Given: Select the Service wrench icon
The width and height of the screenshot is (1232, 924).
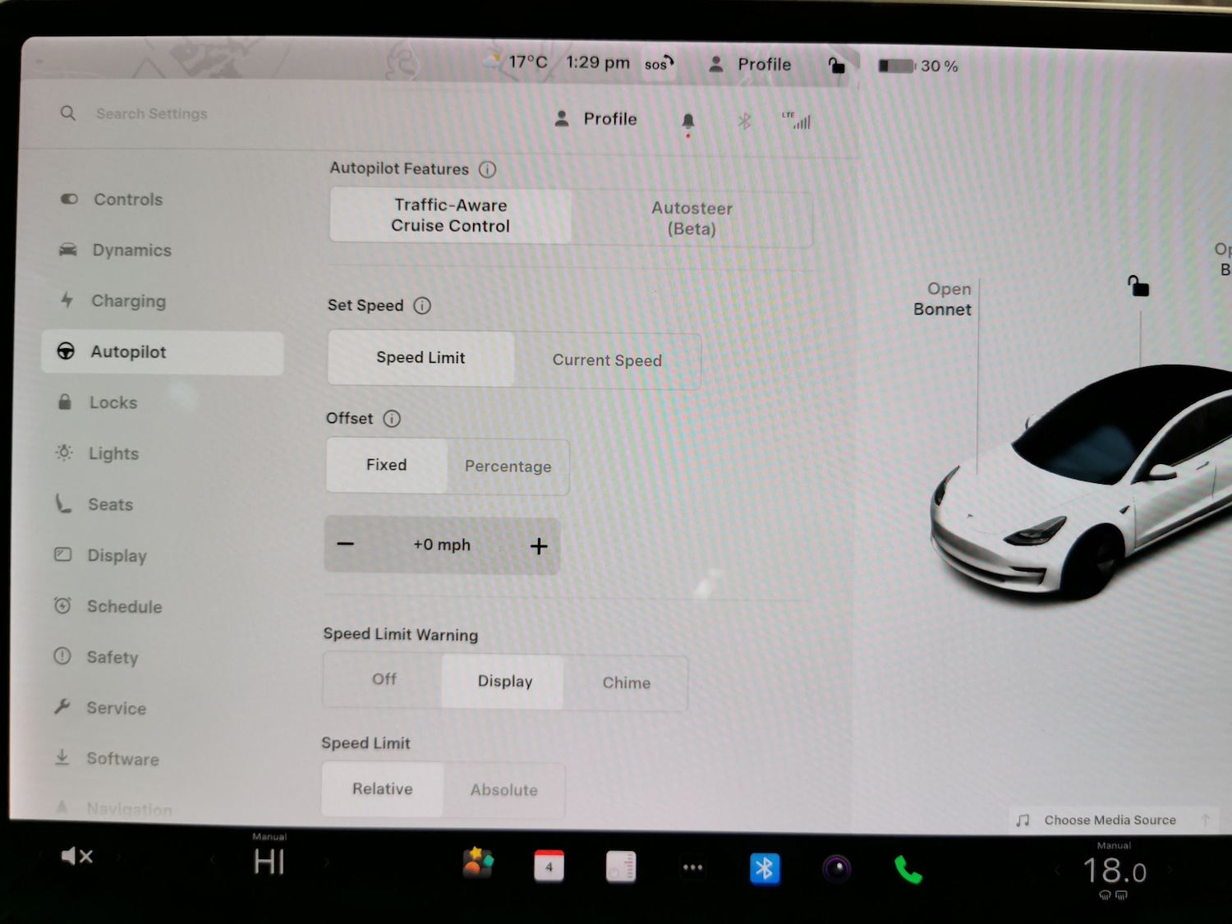Looking at the screenshot, I should (64, 707).
